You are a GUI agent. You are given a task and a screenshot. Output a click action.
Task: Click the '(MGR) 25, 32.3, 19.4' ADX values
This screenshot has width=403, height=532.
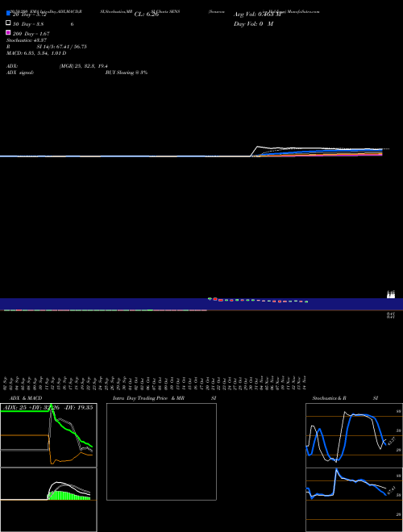(84, 66)
